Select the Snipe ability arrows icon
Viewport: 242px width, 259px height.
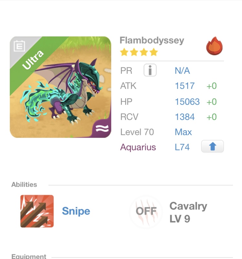(37, 211)
